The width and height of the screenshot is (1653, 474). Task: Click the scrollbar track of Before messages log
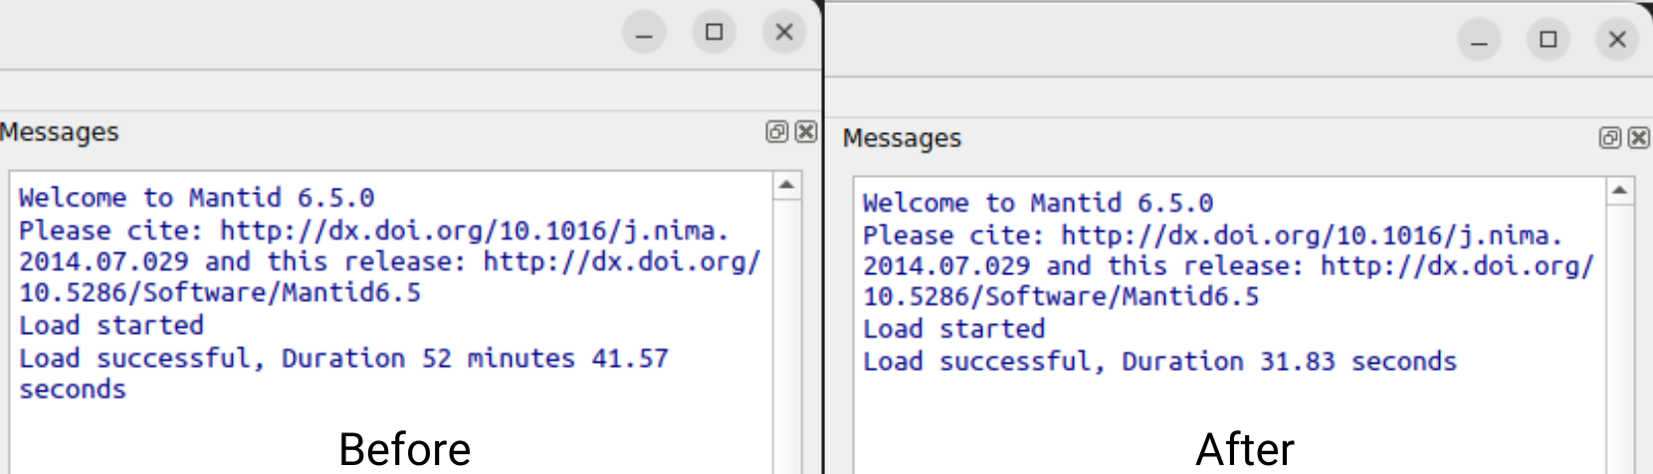pyautogui.click(x=786, y=328)
